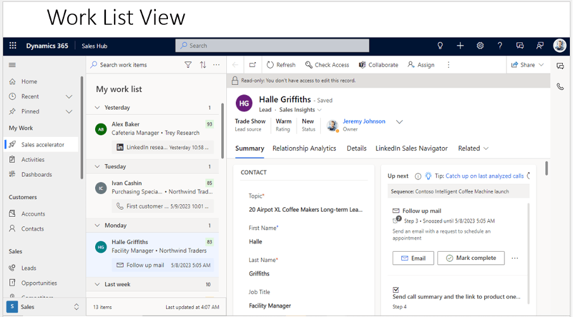Open the Jeremy Johnson owner link

coord(364,121)
